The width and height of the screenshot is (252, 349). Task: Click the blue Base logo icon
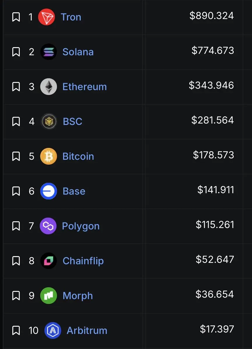(48, 191)
